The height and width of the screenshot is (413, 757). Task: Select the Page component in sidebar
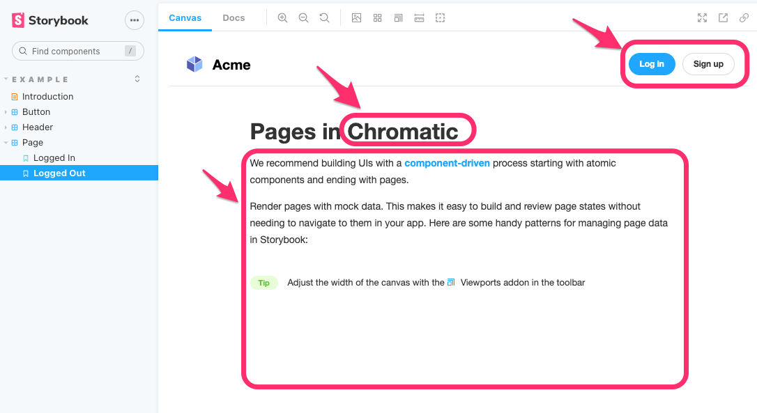(x=32, y=143)
